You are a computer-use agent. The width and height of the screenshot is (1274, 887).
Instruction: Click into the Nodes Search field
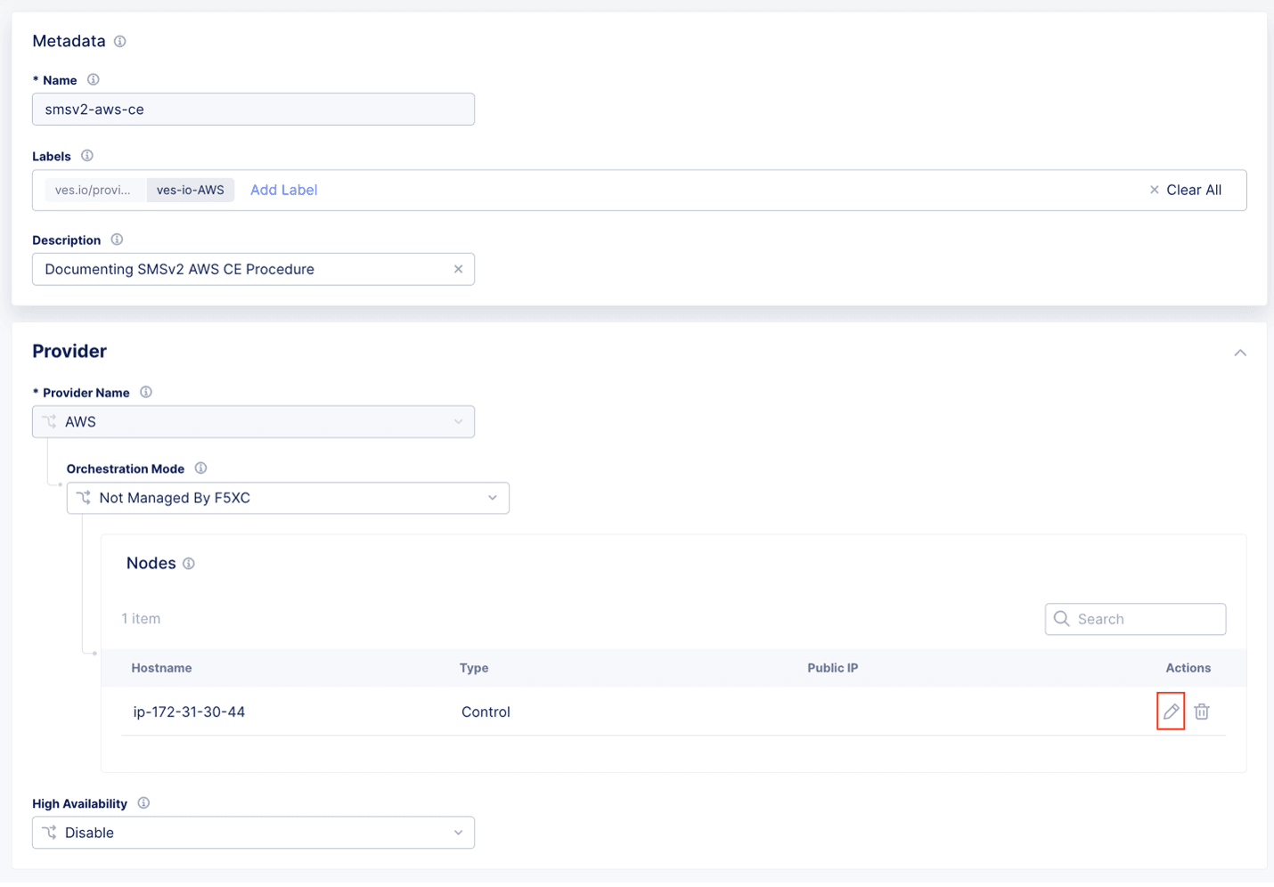[x=1145, y=619]
